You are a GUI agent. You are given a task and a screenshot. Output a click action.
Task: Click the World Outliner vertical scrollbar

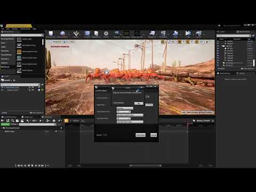pos(254,63)
